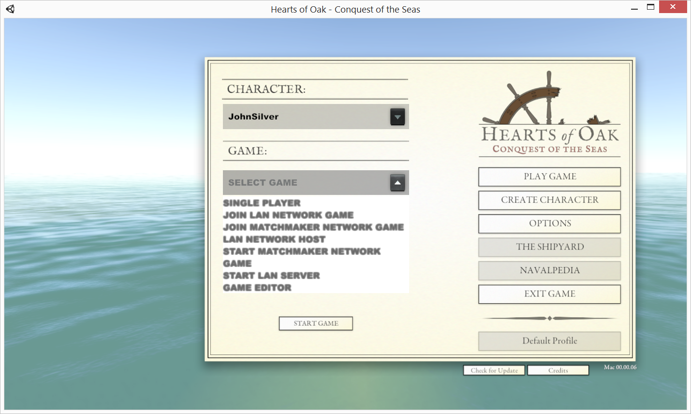Viewport: 691px width, 414px height.
Task: Click the SELECT GAME dropdown header
Action: pyautogui.click(x=316, y=183)
